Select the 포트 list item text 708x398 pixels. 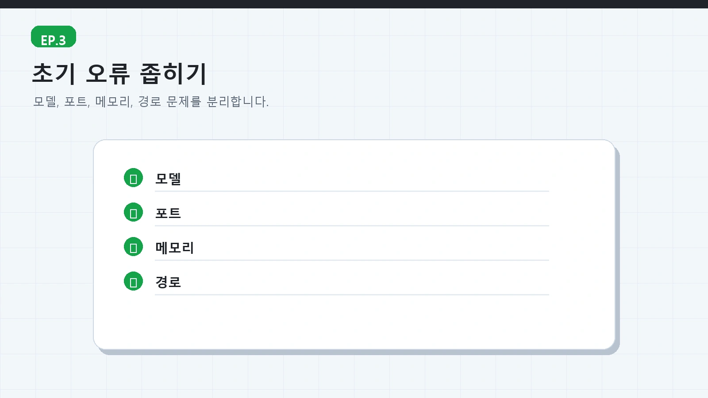[168, 213]
